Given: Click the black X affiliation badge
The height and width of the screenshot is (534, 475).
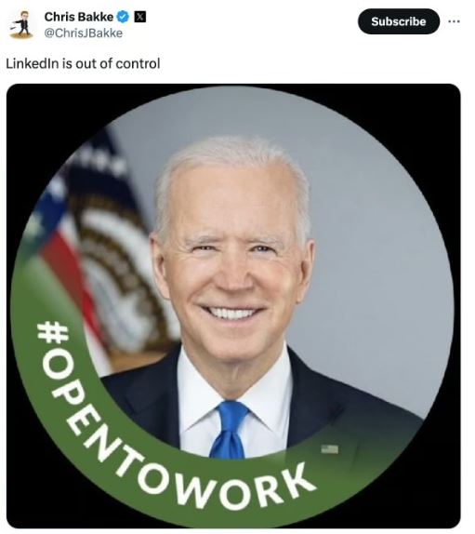Looking at the screenshot, I should click(x=140, y=17).
